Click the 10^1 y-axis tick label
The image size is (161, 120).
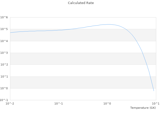pos(4,77)
